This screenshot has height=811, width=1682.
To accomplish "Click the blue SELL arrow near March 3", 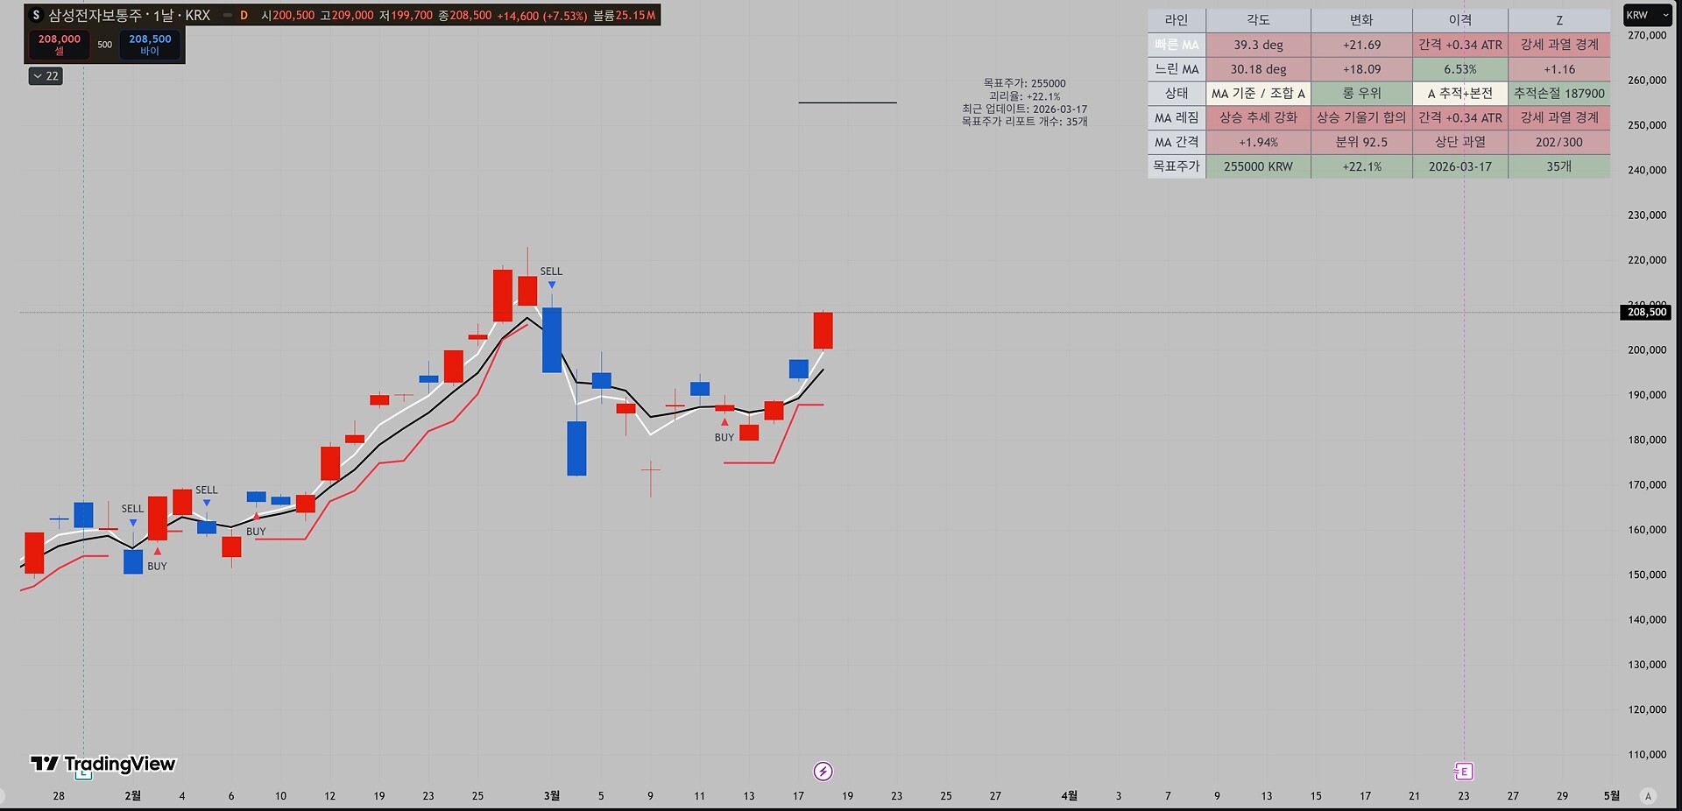I will click(552, 286).
